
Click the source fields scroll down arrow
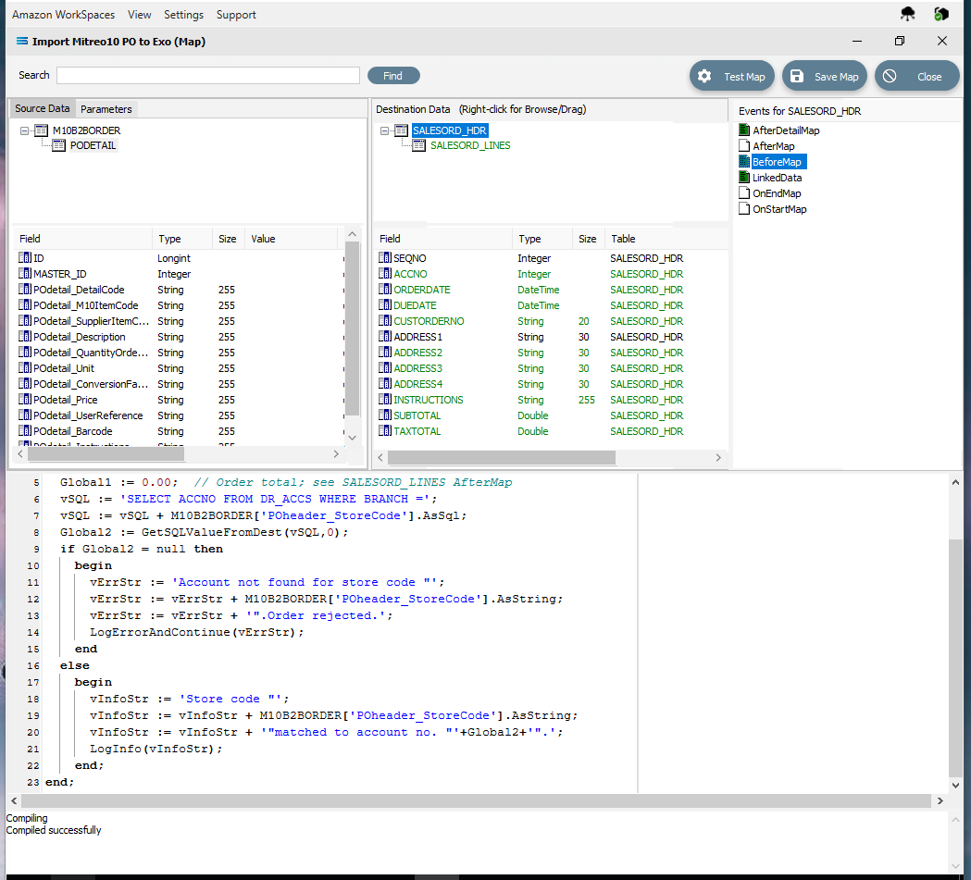click(x=352, y=438)
